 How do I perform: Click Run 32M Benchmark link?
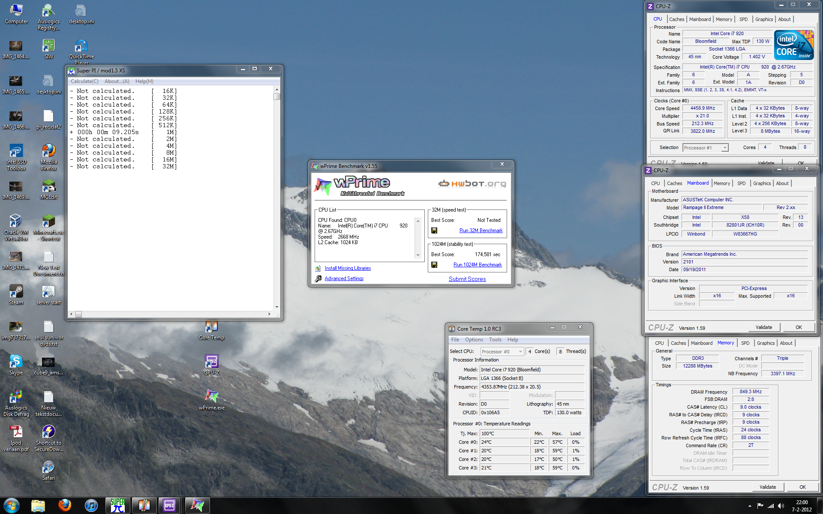point(481,230)
